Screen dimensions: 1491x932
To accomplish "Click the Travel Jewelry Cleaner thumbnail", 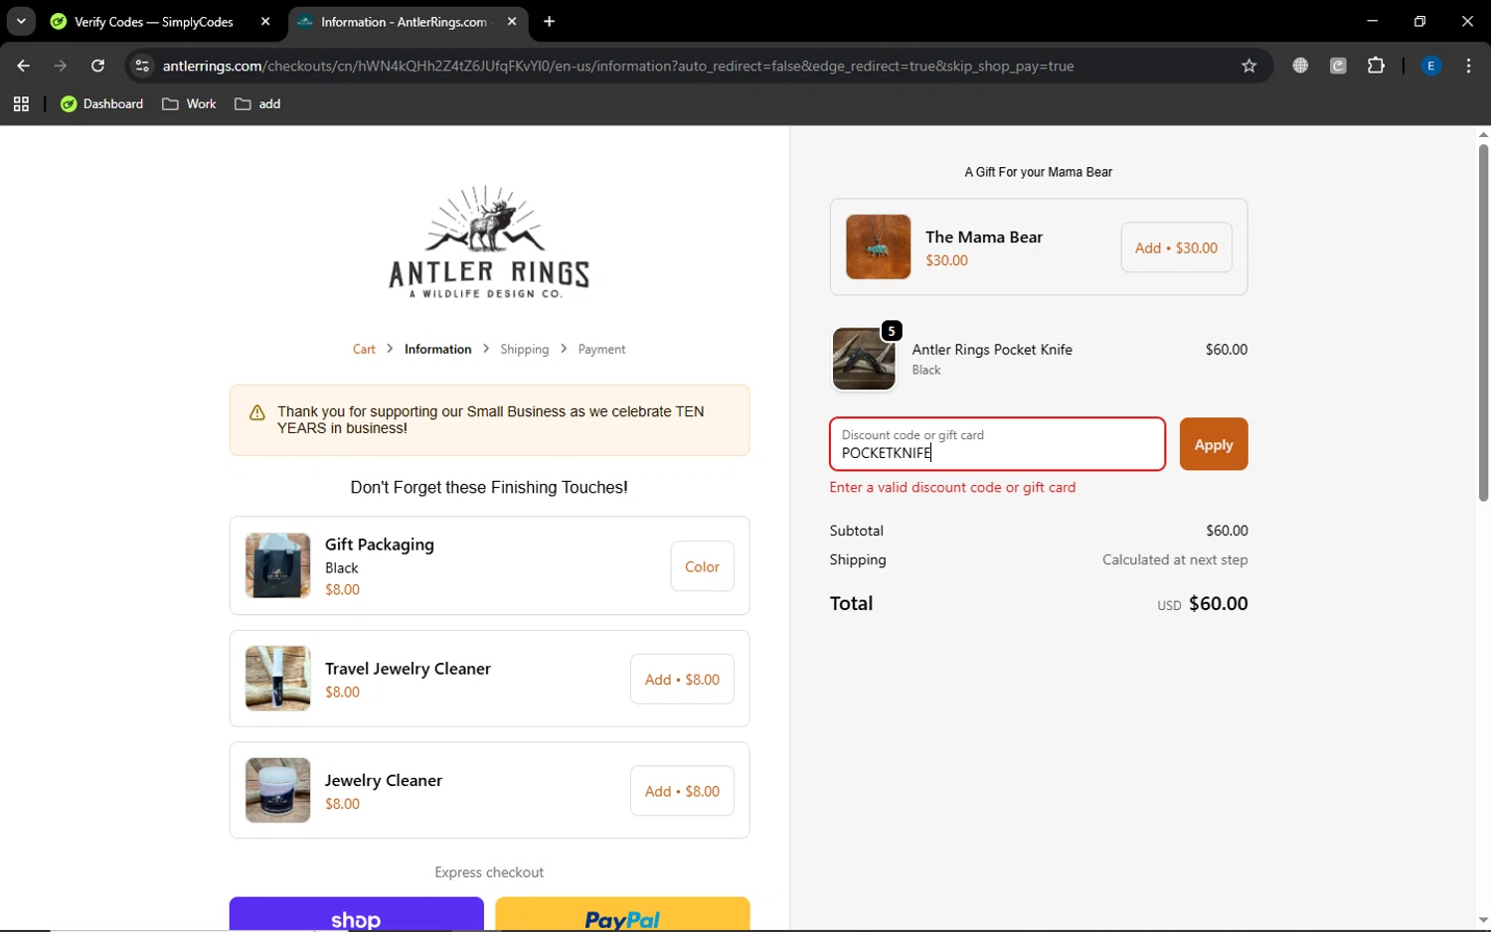I will pyautogui.click(x=277, y=679).
